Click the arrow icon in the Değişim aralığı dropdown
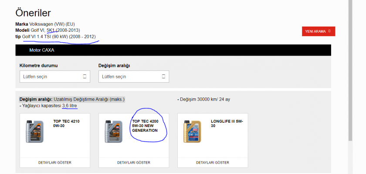 point(164,77)
